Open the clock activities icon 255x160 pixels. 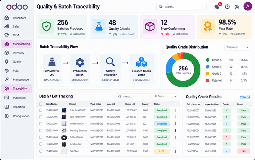pos(227,7)
